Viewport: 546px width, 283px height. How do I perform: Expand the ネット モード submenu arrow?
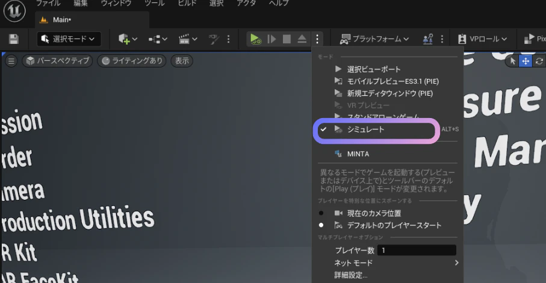click(456, 263)
